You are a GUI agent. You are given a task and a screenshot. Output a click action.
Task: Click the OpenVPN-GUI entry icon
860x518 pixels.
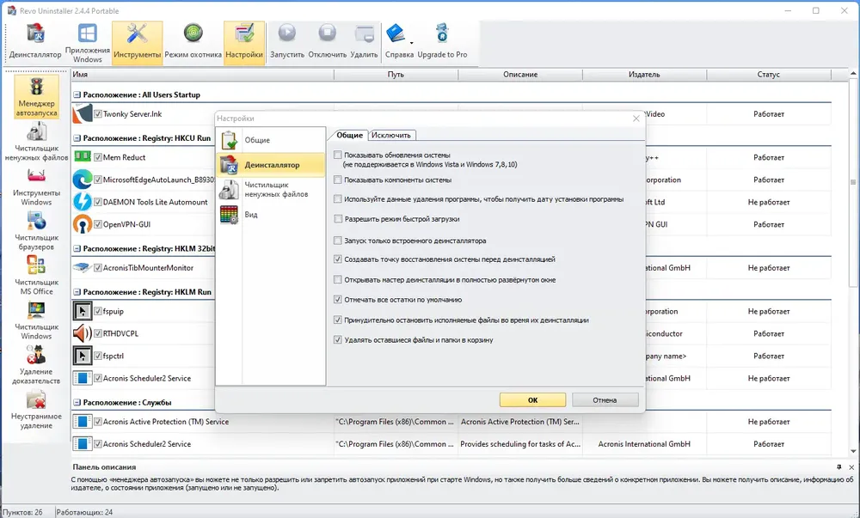(x=83, y=224)
